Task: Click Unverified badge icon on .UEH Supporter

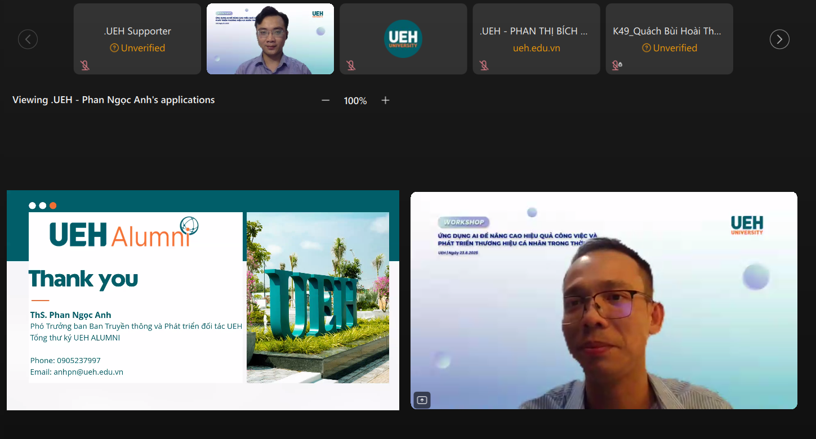Action: click(114, 48)
